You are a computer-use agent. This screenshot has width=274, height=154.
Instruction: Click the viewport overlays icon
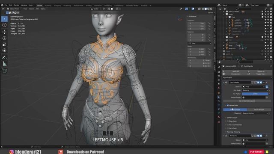[x=193, y=9]
